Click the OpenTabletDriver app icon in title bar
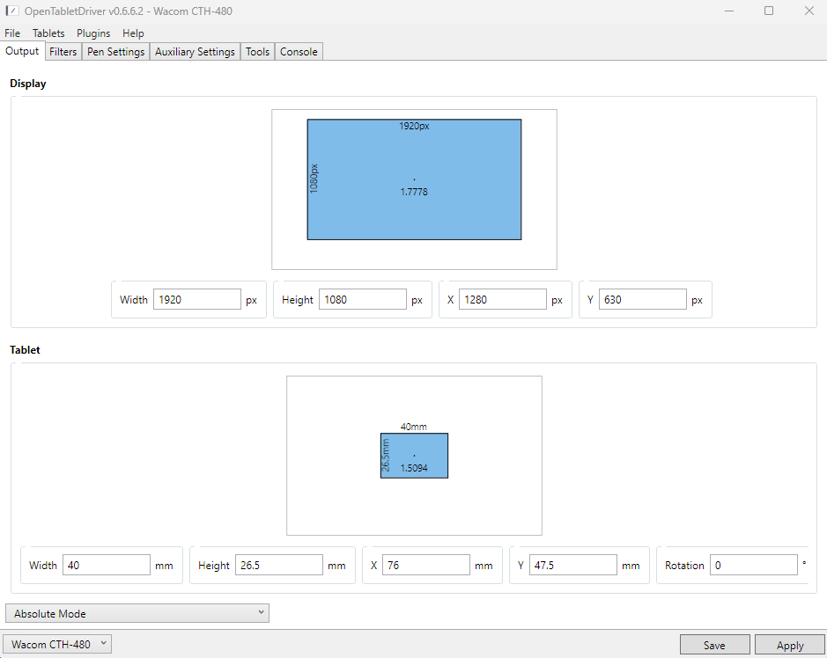Screen dimensions: 827x658 [12, 11]
